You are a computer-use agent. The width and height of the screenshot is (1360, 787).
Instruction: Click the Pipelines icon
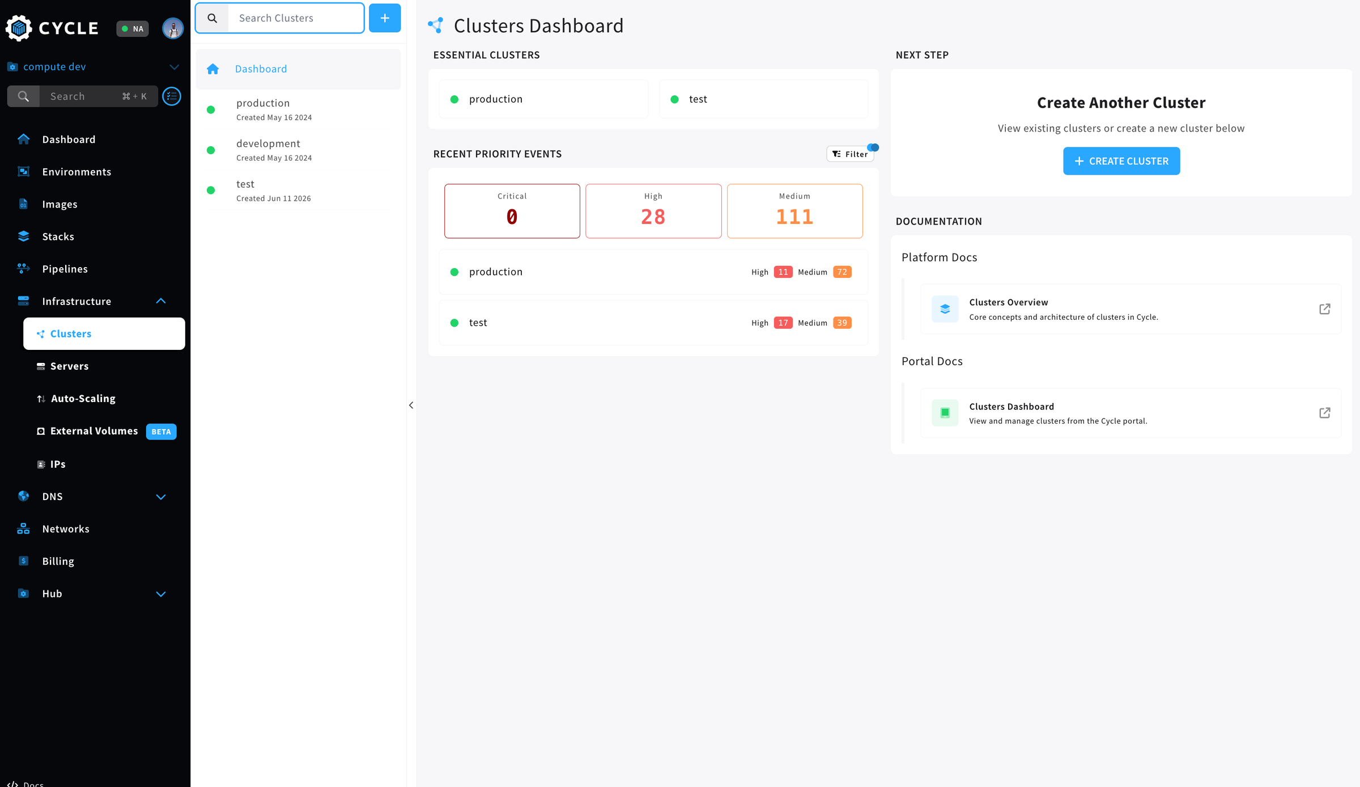point(23,269)
